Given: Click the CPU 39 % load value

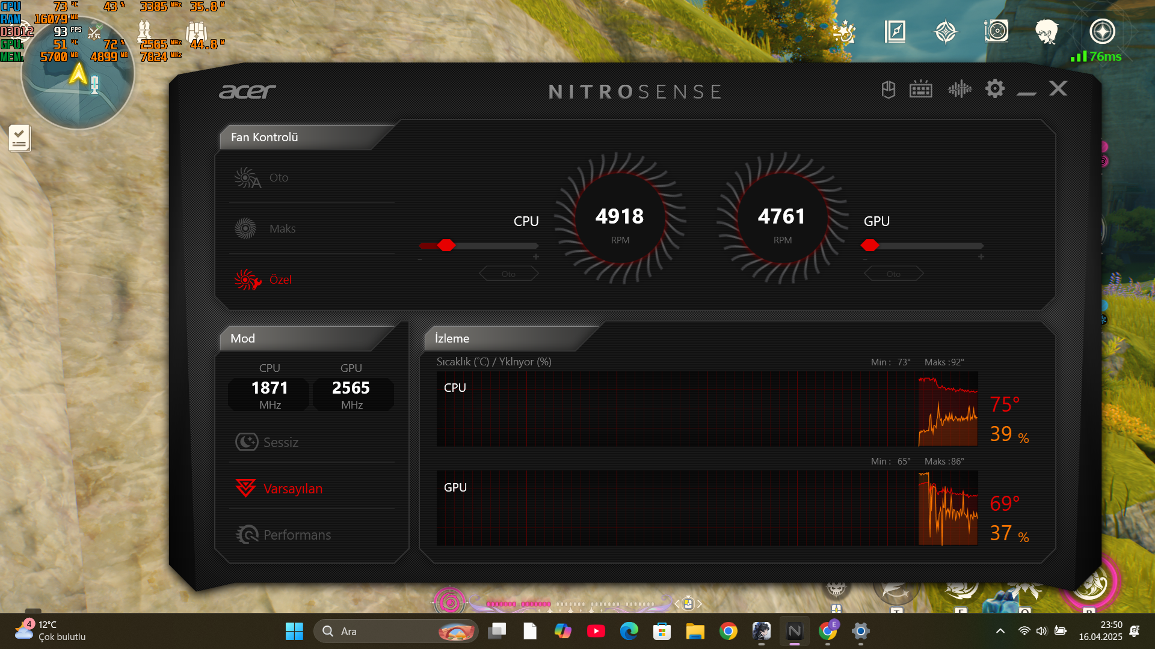Looking at the screenshot, I should coord(1009,434).
